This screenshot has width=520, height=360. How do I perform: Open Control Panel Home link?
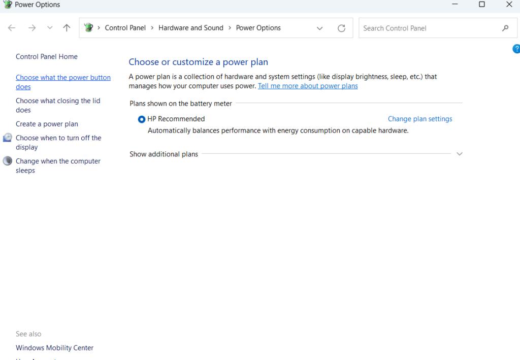pyautogui.click(x=47, y=57)
